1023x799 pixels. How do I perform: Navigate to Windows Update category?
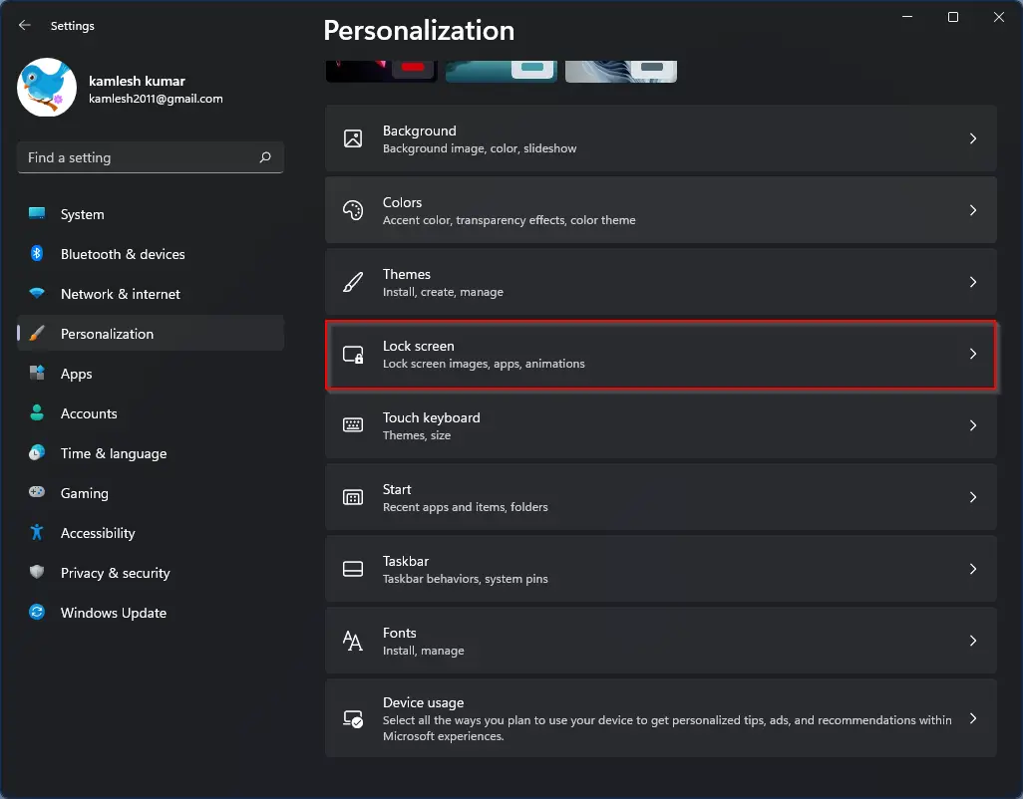(x=151, y=612)
